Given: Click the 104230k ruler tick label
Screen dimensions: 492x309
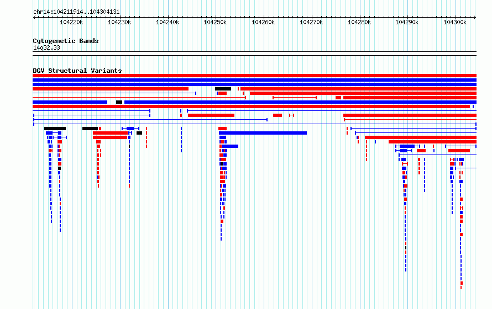Looking at the screenshot, I should (x=119, y=22).
